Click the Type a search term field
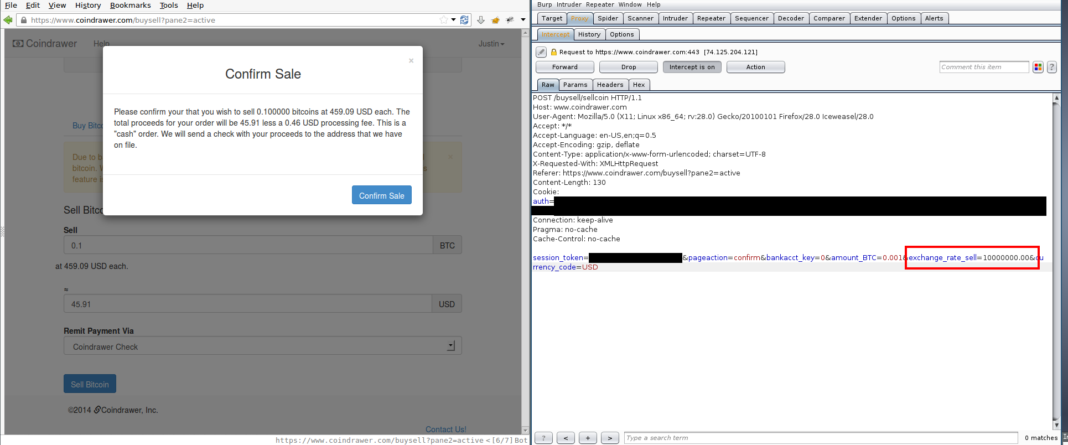This screenshot has width=1068, height=445. pos(821,438)
